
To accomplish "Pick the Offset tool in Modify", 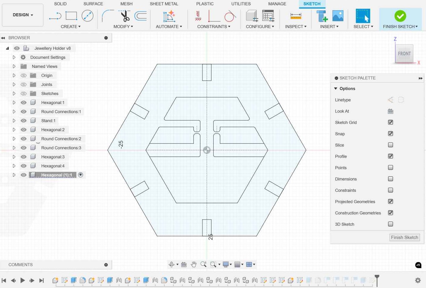I will point(141,16).
